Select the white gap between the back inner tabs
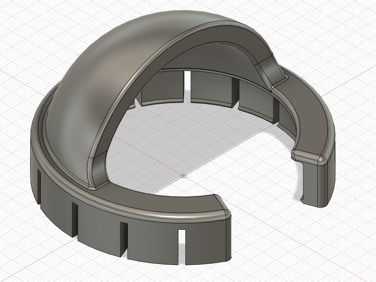The image size is (376, 282). [x=187, y=86]
